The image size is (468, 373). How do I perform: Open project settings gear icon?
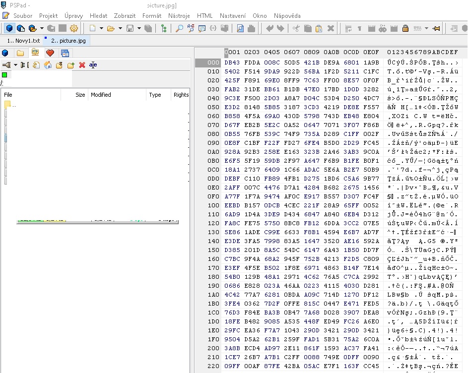(74, 28)
